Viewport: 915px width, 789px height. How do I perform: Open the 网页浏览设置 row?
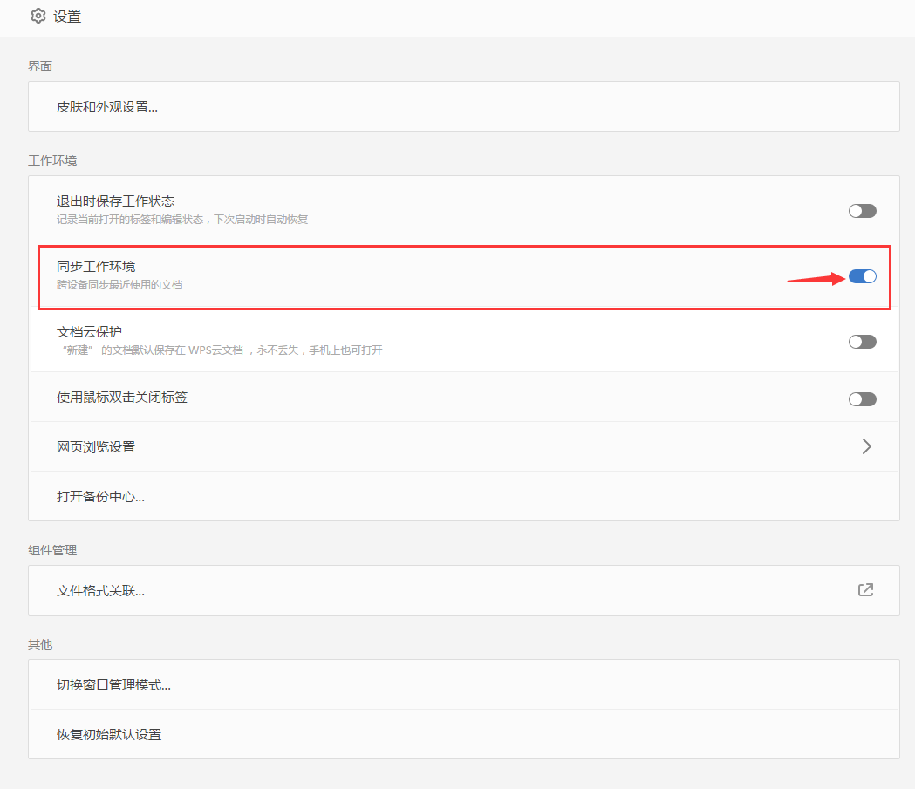click(464, 446)
